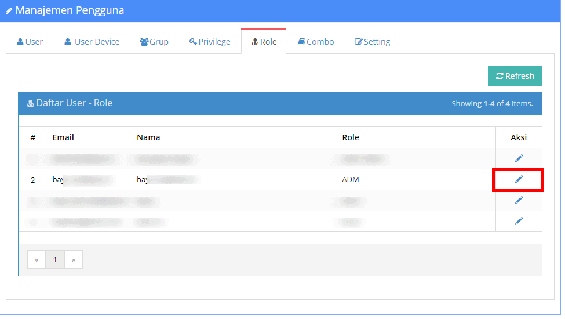
Task: Click the Showing 1-4 of 4 items text
Action: click(492, 103)
